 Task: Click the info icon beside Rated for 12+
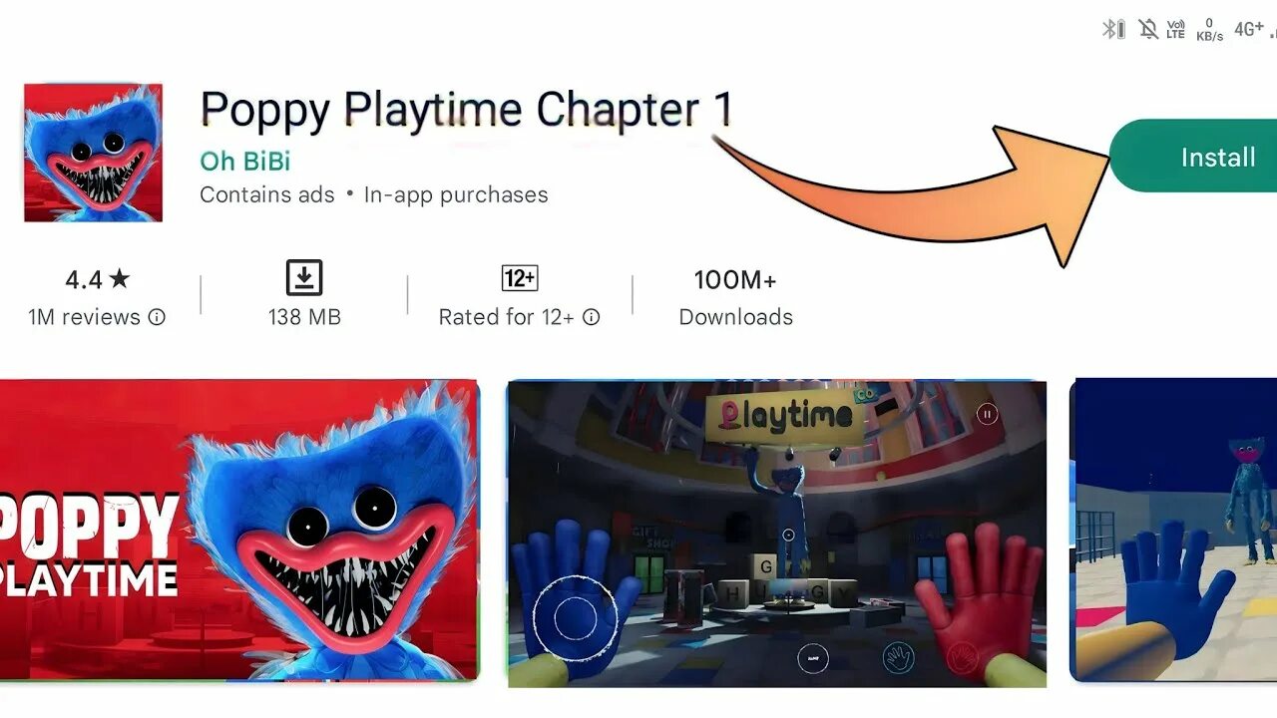(x=592, y=317)
